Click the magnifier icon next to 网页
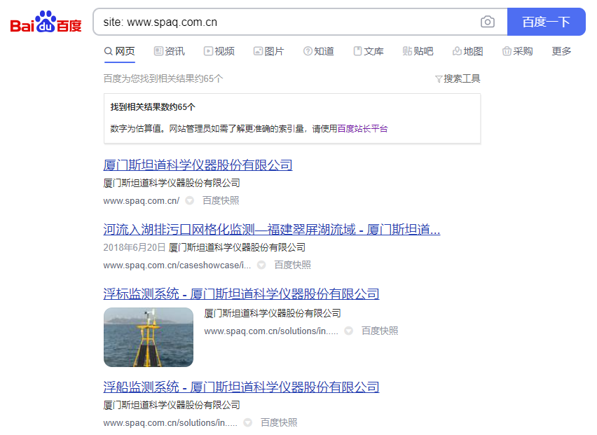Viewport: 597px width, 435px height. [109, 50]
